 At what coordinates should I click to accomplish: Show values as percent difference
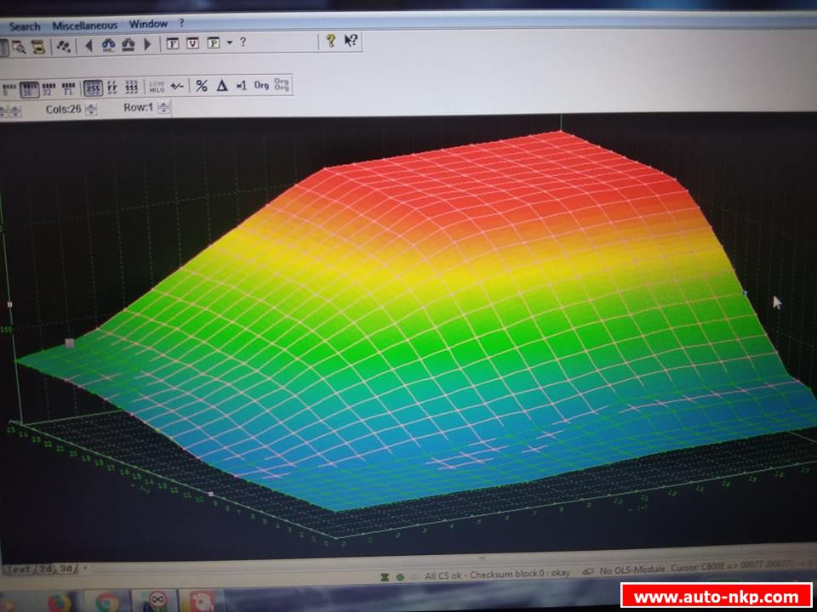pos(201,86)
